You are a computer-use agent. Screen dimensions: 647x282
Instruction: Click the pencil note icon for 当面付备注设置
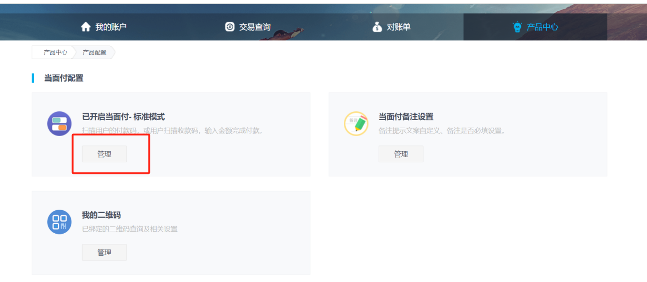[356, 124]
